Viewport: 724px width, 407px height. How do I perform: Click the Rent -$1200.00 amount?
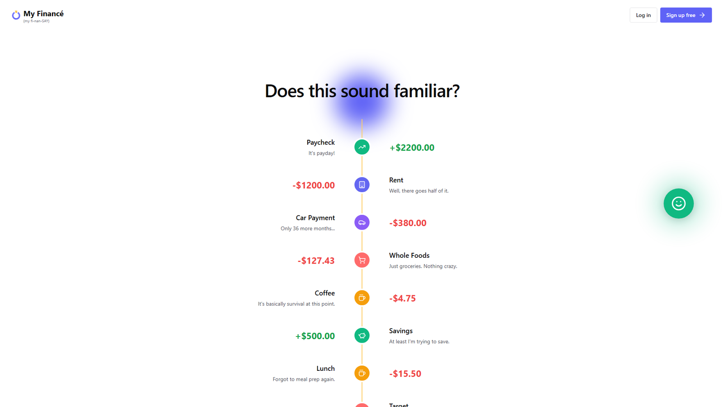coord(314,185)
